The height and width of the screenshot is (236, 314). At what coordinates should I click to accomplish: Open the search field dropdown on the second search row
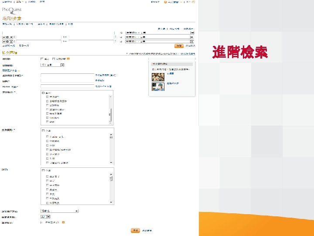tap(160, 37)
